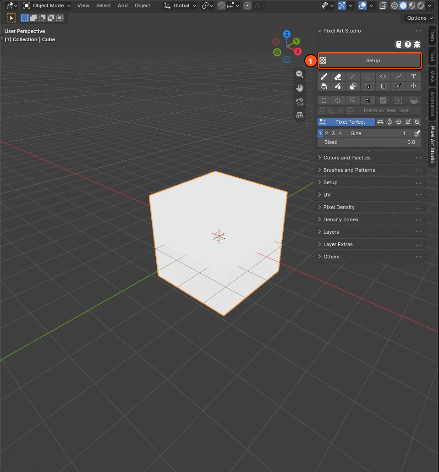Image resolution: width=439 pixels, height=472 pixels.
Task: Click the pan hand viewport gizmo
Action: 300,88
